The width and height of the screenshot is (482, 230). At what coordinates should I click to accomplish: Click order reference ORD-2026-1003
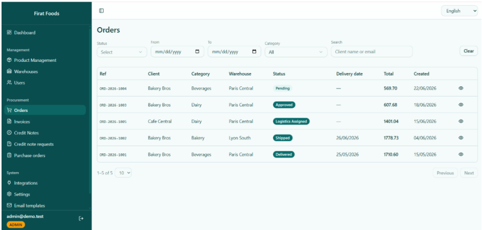coord(113,105)
